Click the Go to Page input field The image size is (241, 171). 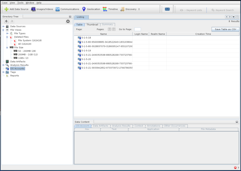click(137, 29)
